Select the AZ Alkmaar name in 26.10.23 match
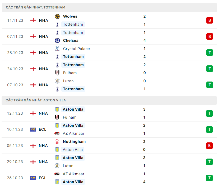The width and height of the screenshot is (218, 189). (x=73, y=174)
